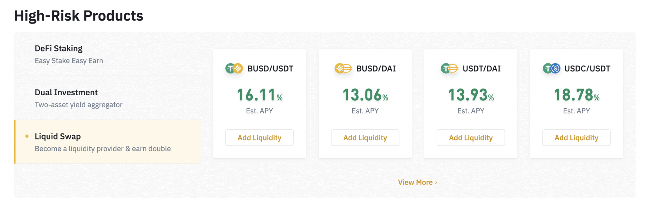Click the BUSD/DAI token pair icon
The height and width of the screenshot is (206, 647).
pyautogui.click(x=343, y=68)
